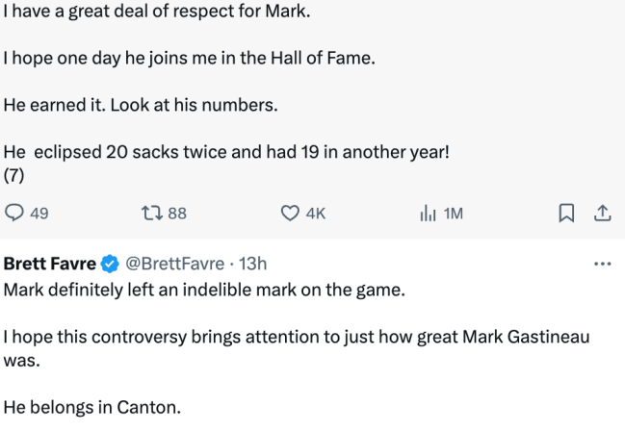Click the 88 reposts count
Viewport: 625px width, 431px height.
click(x=177, y=214)
